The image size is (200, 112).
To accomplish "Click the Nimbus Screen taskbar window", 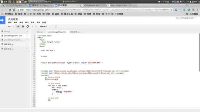I will (70, 2).
